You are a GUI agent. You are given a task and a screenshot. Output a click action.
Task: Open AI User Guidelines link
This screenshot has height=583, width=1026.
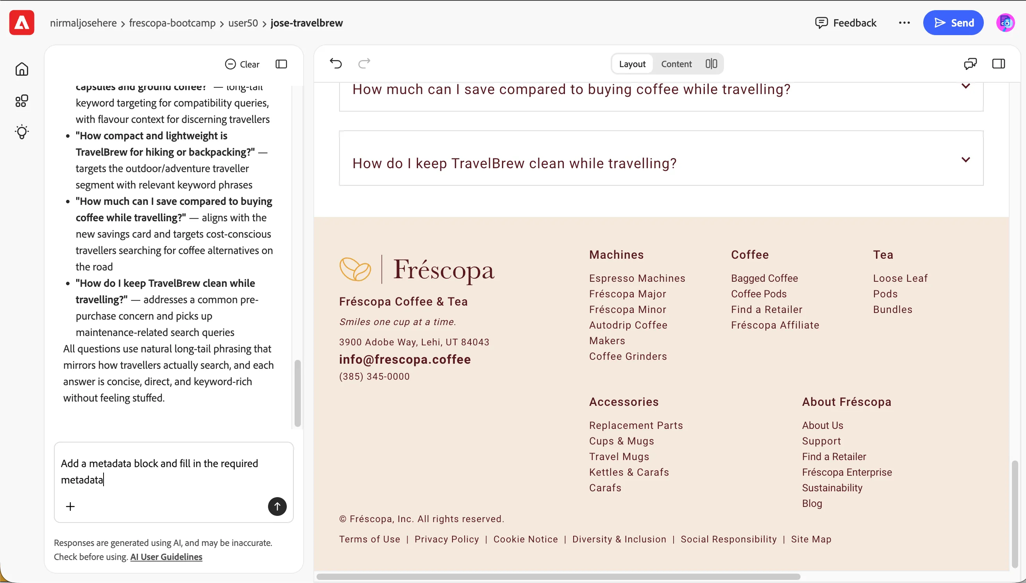(x=166, y=556)
